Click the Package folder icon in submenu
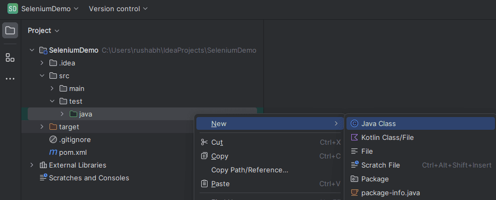This screenshot has width=496, height=200. coord(354,179)
